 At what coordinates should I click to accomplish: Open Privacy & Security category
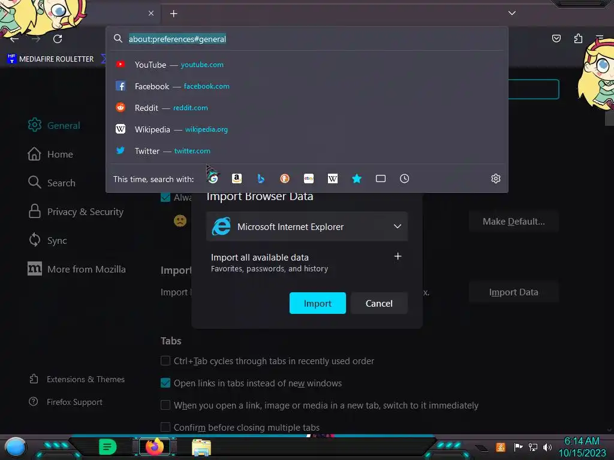(x=76, y=211)
